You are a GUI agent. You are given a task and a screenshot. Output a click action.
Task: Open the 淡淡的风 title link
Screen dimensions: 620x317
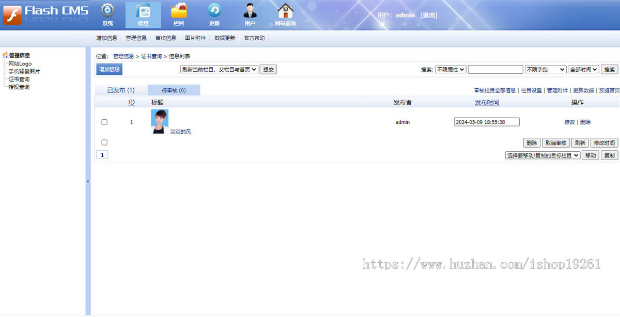(x=181, y=132)
